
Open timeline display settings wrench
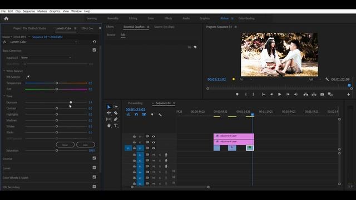tap(160, 114)
